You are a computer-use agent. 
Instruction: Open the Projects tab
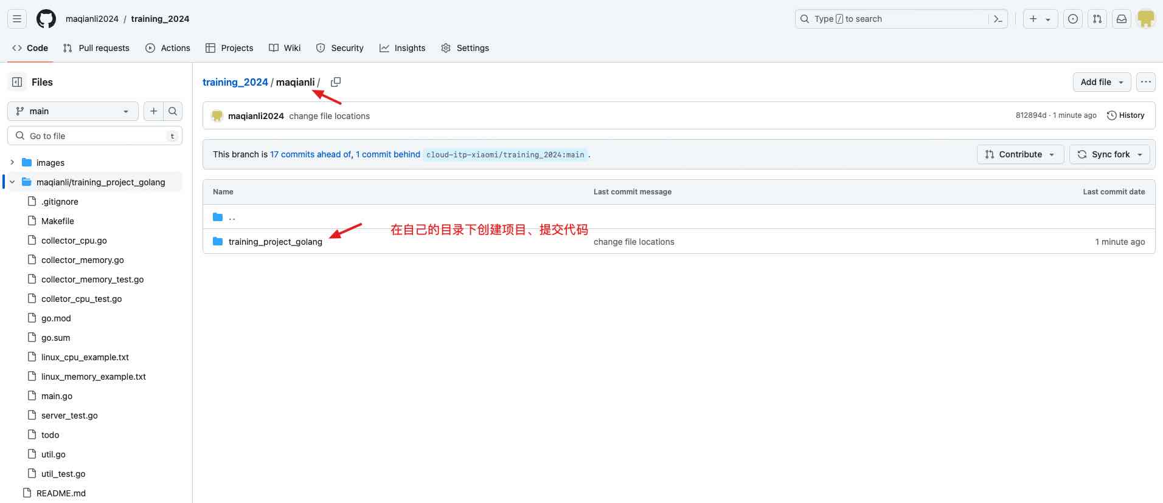[229, 48]
